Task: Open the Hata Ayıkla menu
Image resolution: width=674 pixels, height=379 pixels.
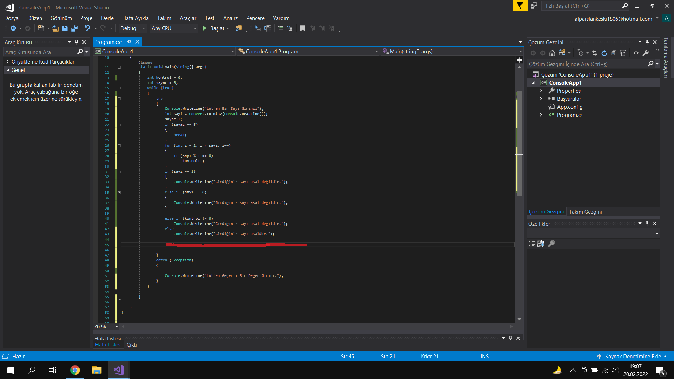Action: (135, 18)
